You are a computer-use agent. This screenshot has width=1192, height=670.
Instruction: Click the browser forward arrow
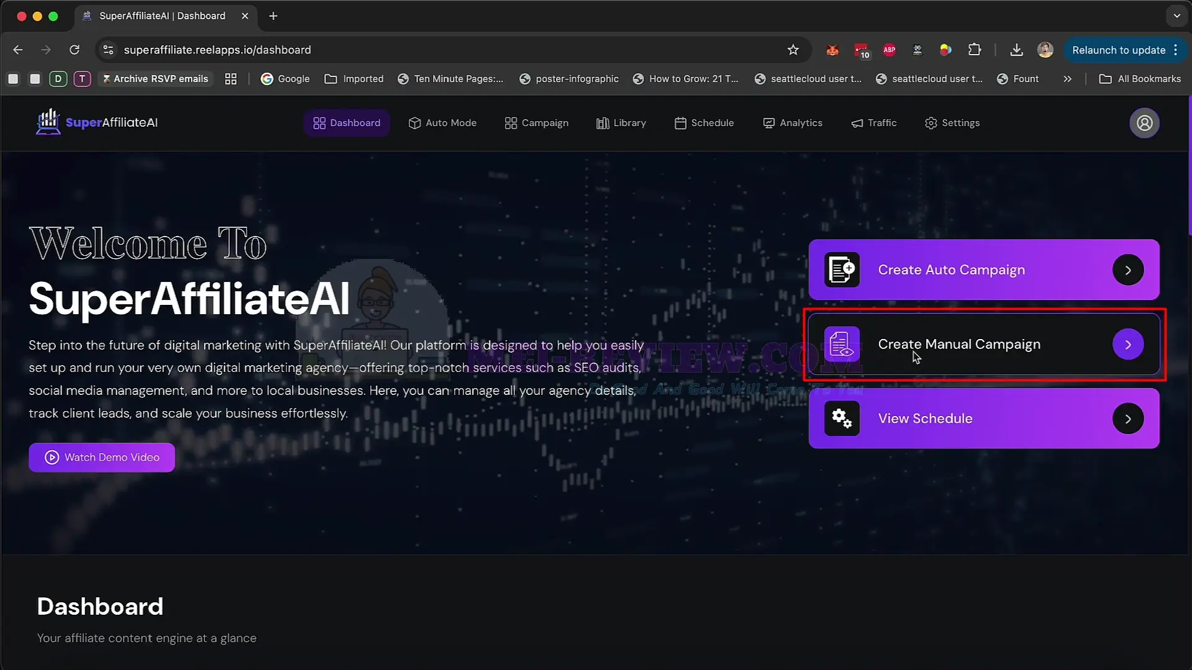point(46,50)
